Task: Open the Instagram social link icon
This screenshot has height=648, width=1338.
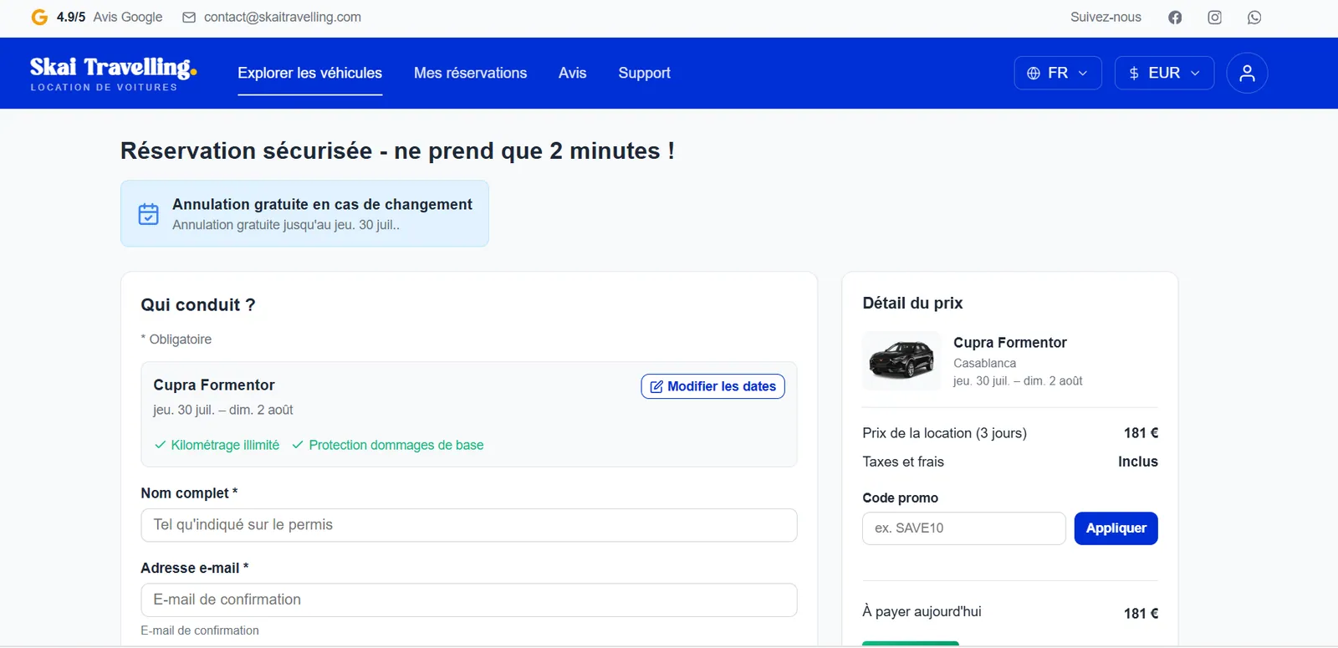Action: click(x=1214, y=18)
